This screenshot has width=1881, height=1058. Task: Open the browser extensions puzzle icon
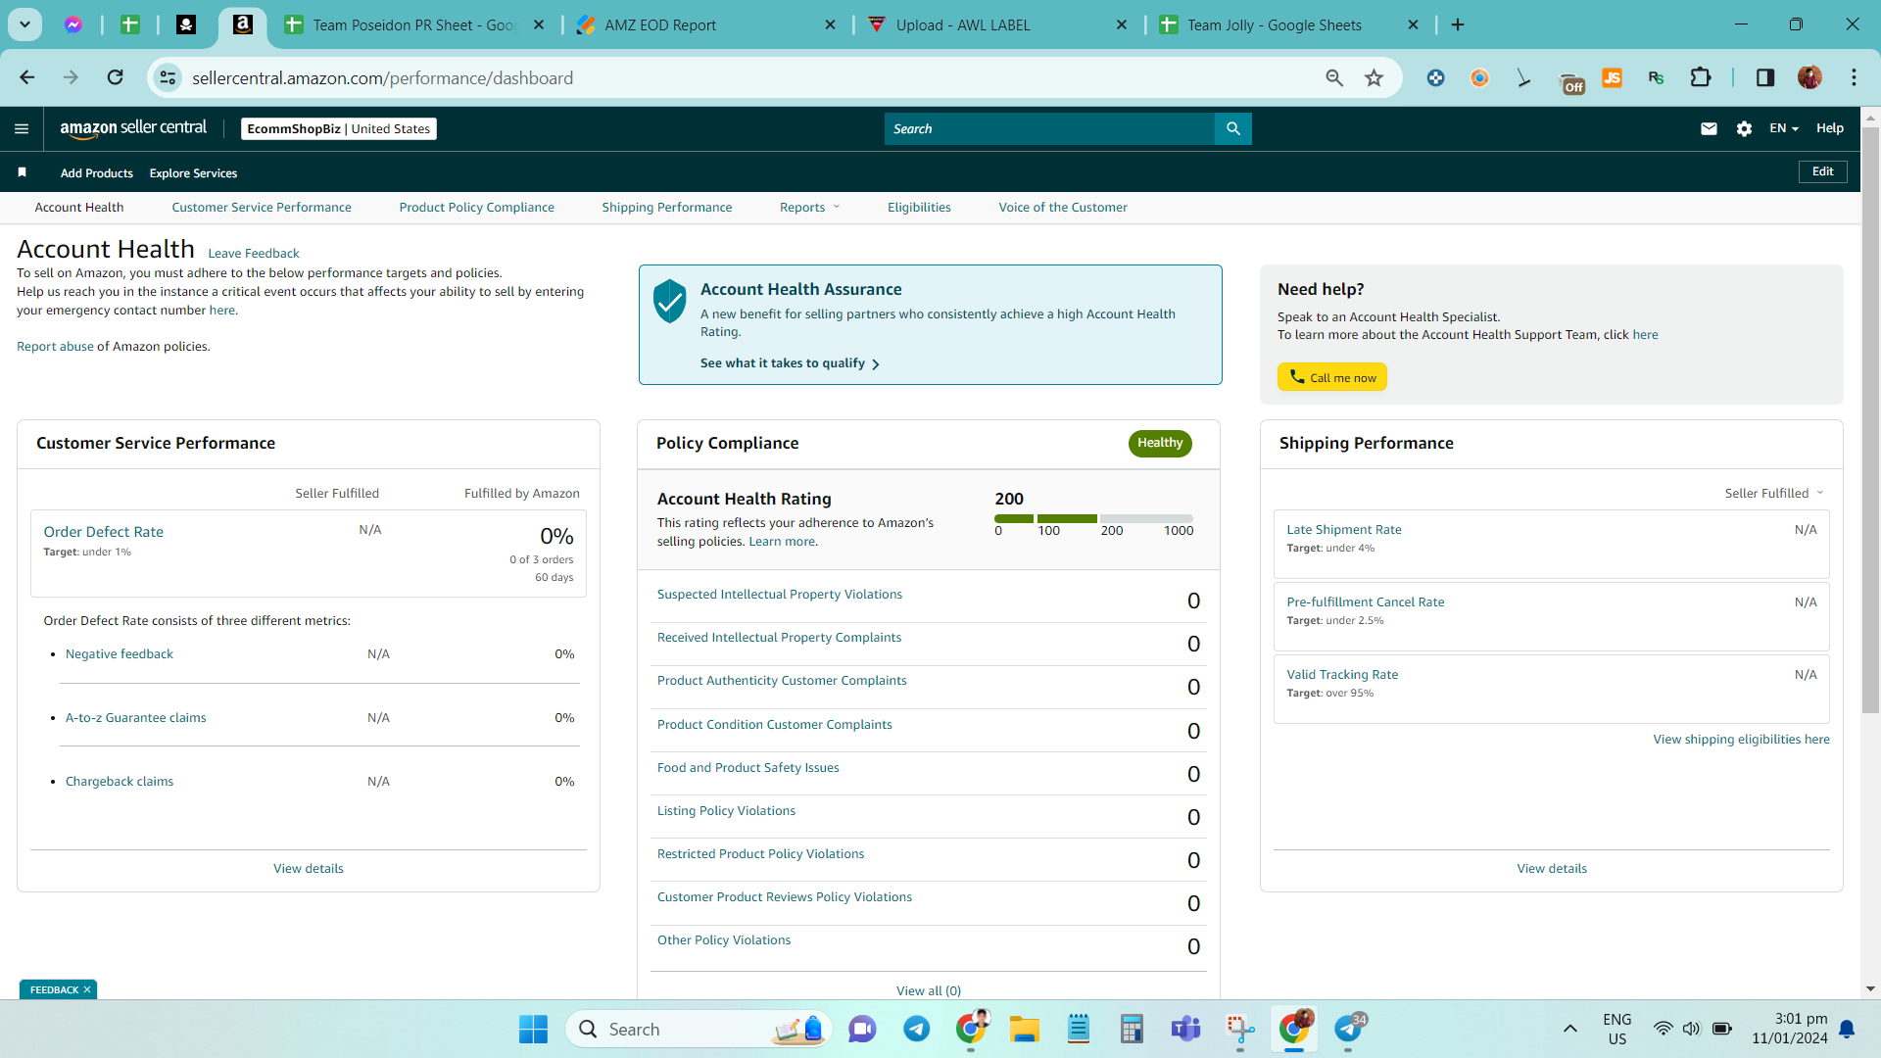point(1701,77)
